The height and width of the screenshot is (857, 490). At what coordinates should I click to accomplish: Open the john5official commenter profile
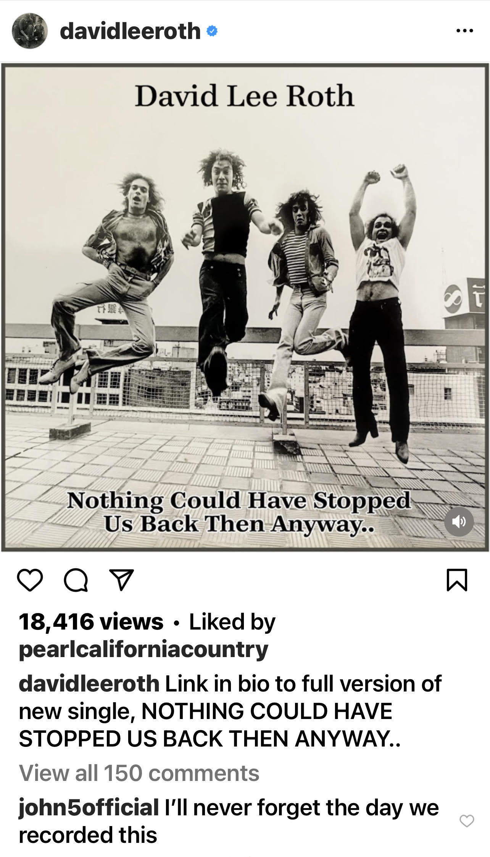[89, 807]
